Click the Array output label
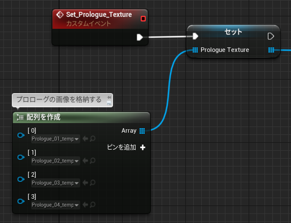291x223 pixels. pos(129,130)
